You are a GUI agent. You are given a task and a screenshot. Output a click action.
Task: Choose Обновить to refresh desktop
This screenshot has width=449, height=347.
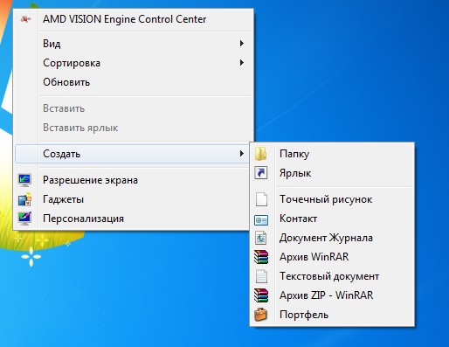tap(134, 82)
